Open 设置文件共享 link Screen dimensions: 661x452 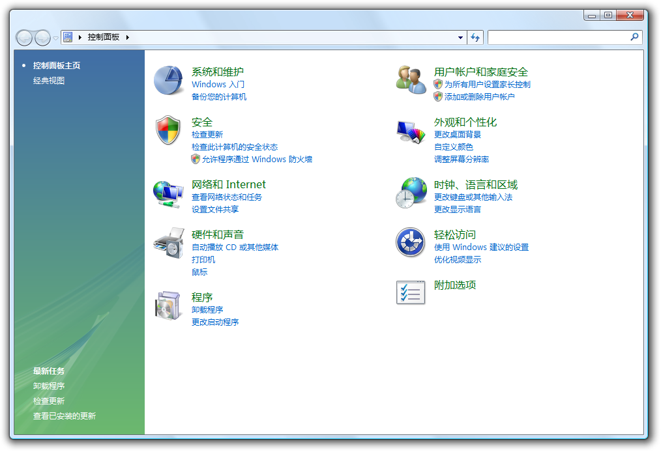click(x=215, y=209)
